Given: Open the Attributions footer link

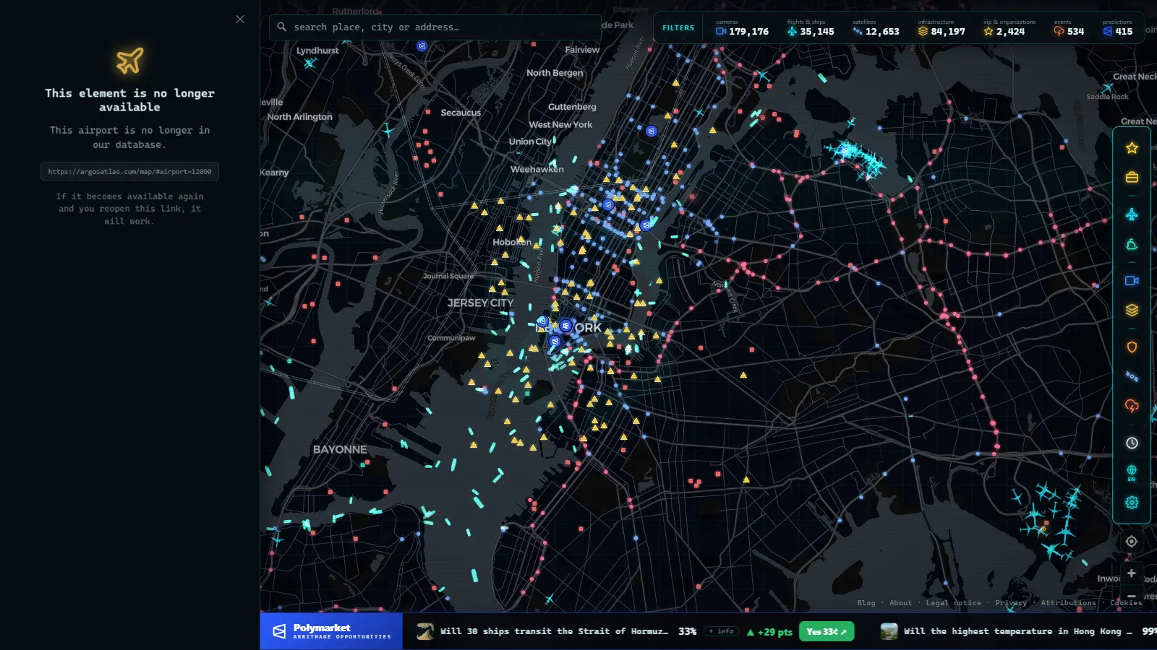Looking at the screenshot, I should click(x=1068, y=603).
